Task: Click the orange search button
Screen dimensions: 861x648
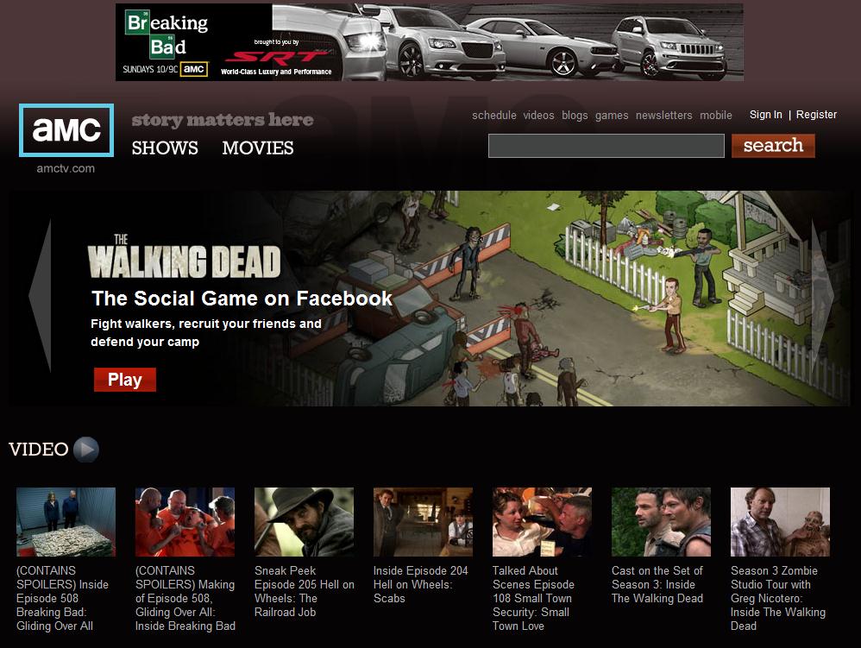Action: pyautogui.click(x=773, y=146)
